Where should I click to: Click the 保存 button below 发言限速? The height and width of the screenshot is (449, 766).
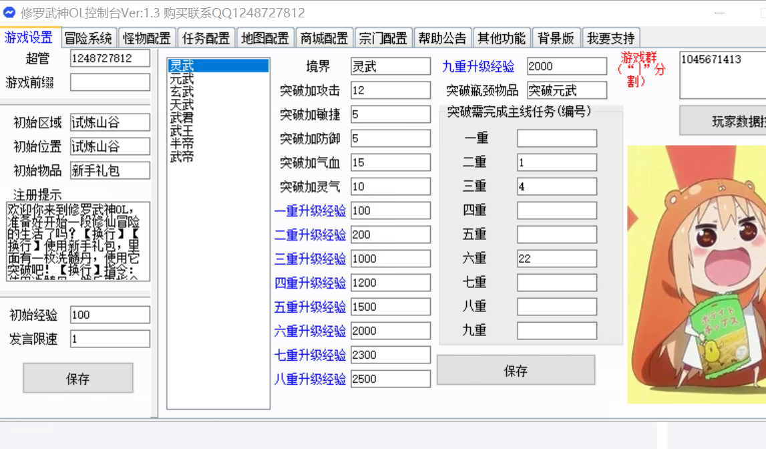click(78, 378)
